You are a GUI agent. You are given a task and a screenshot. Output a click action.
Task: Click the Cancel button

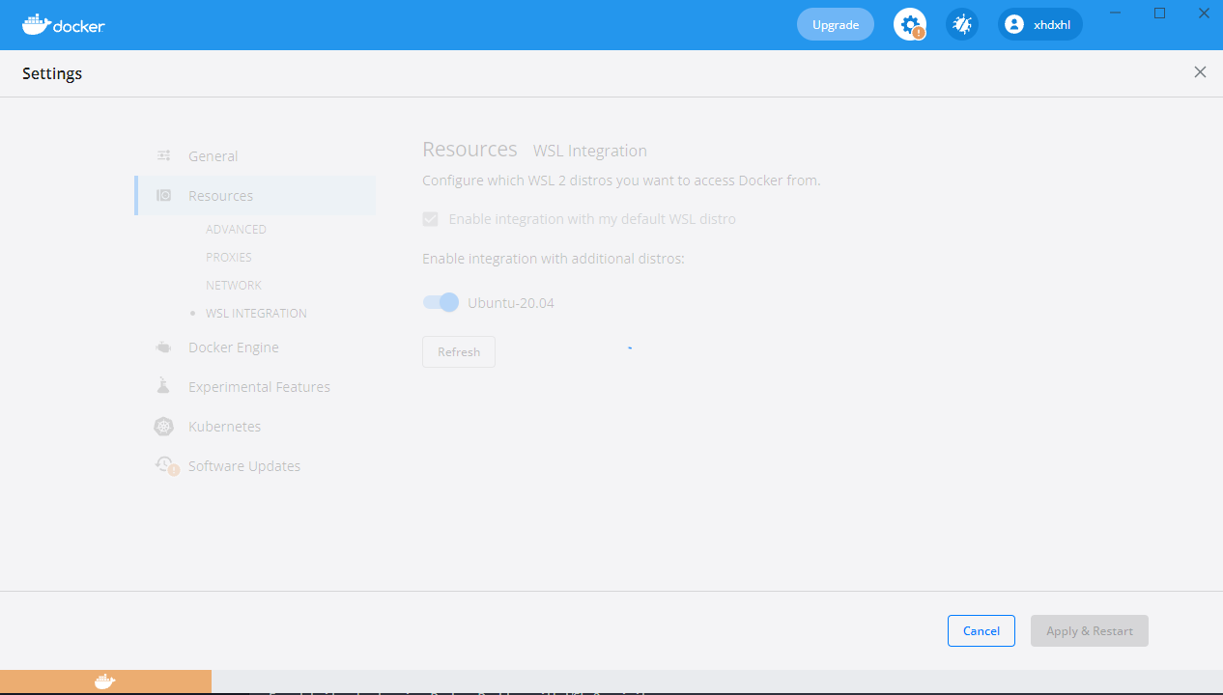[x=981, y=630]
